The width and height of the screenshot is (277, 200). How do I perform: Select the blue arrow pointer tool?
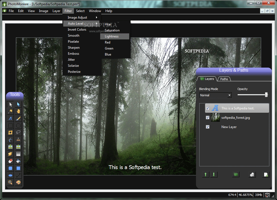click(18, 104)
